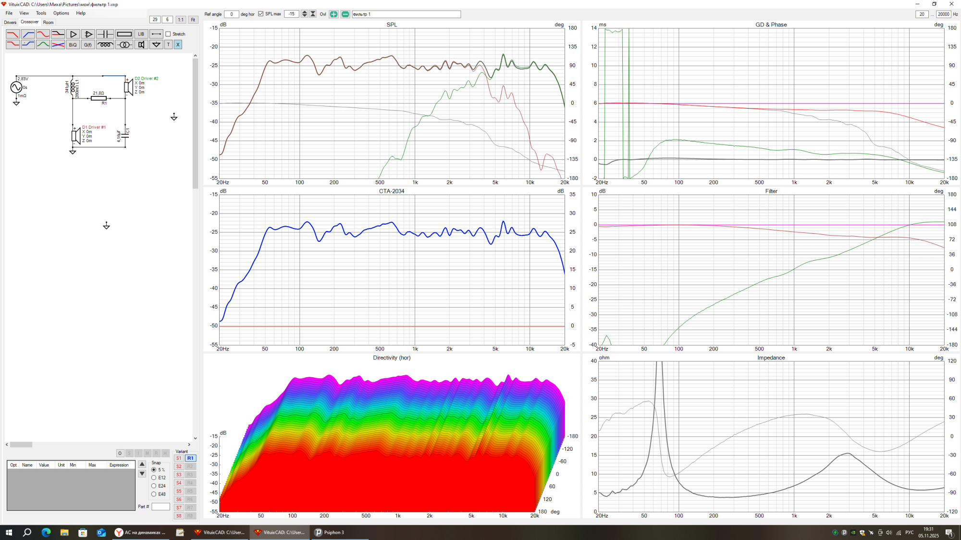Click the overlay name text field

pos(406,14)
